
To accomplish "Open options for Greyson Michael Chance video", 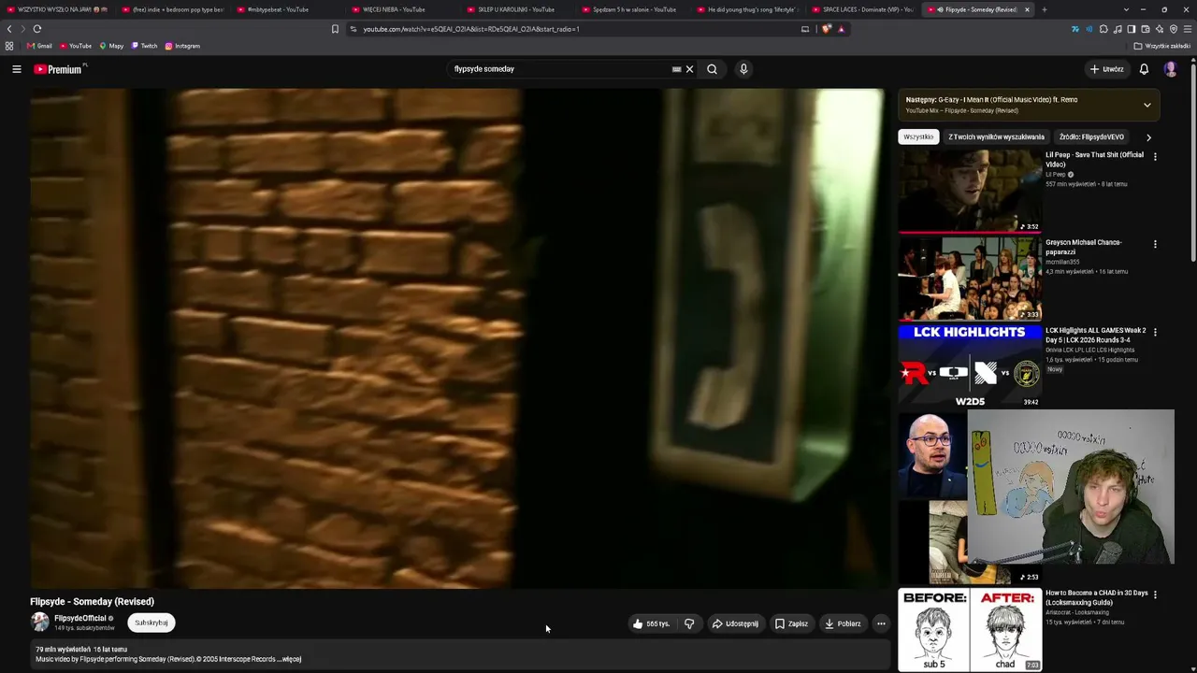I will tap(1155, 244).
